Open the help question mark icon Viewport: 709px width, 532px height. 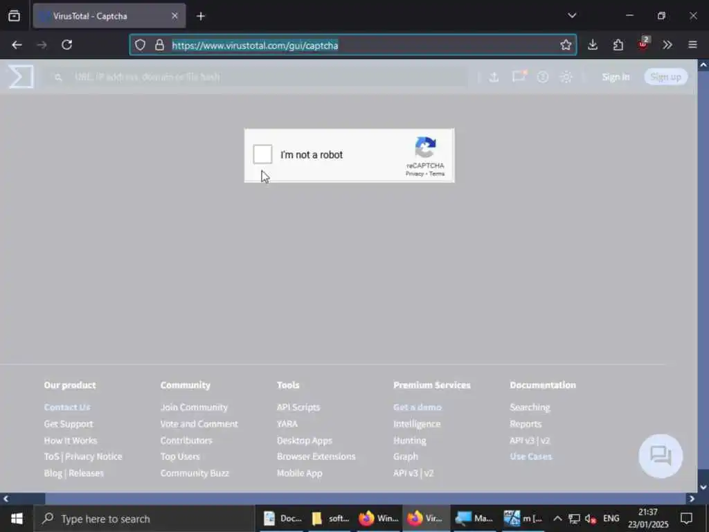click(x=543, y=78)
